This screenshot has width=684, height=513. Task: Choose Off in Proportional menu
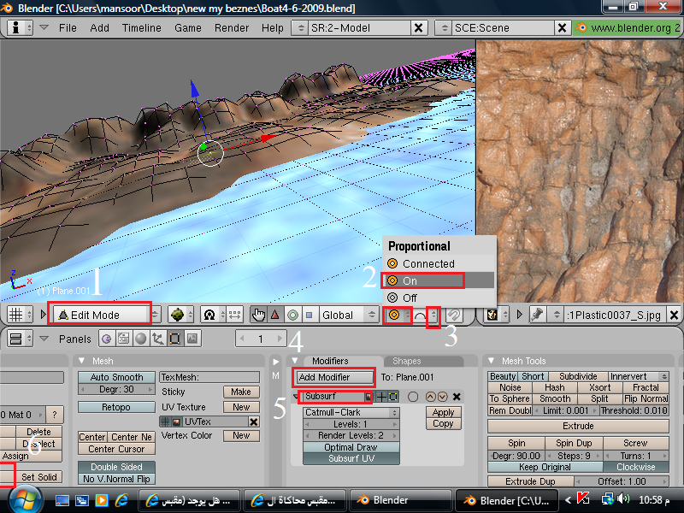click(439, 298)
